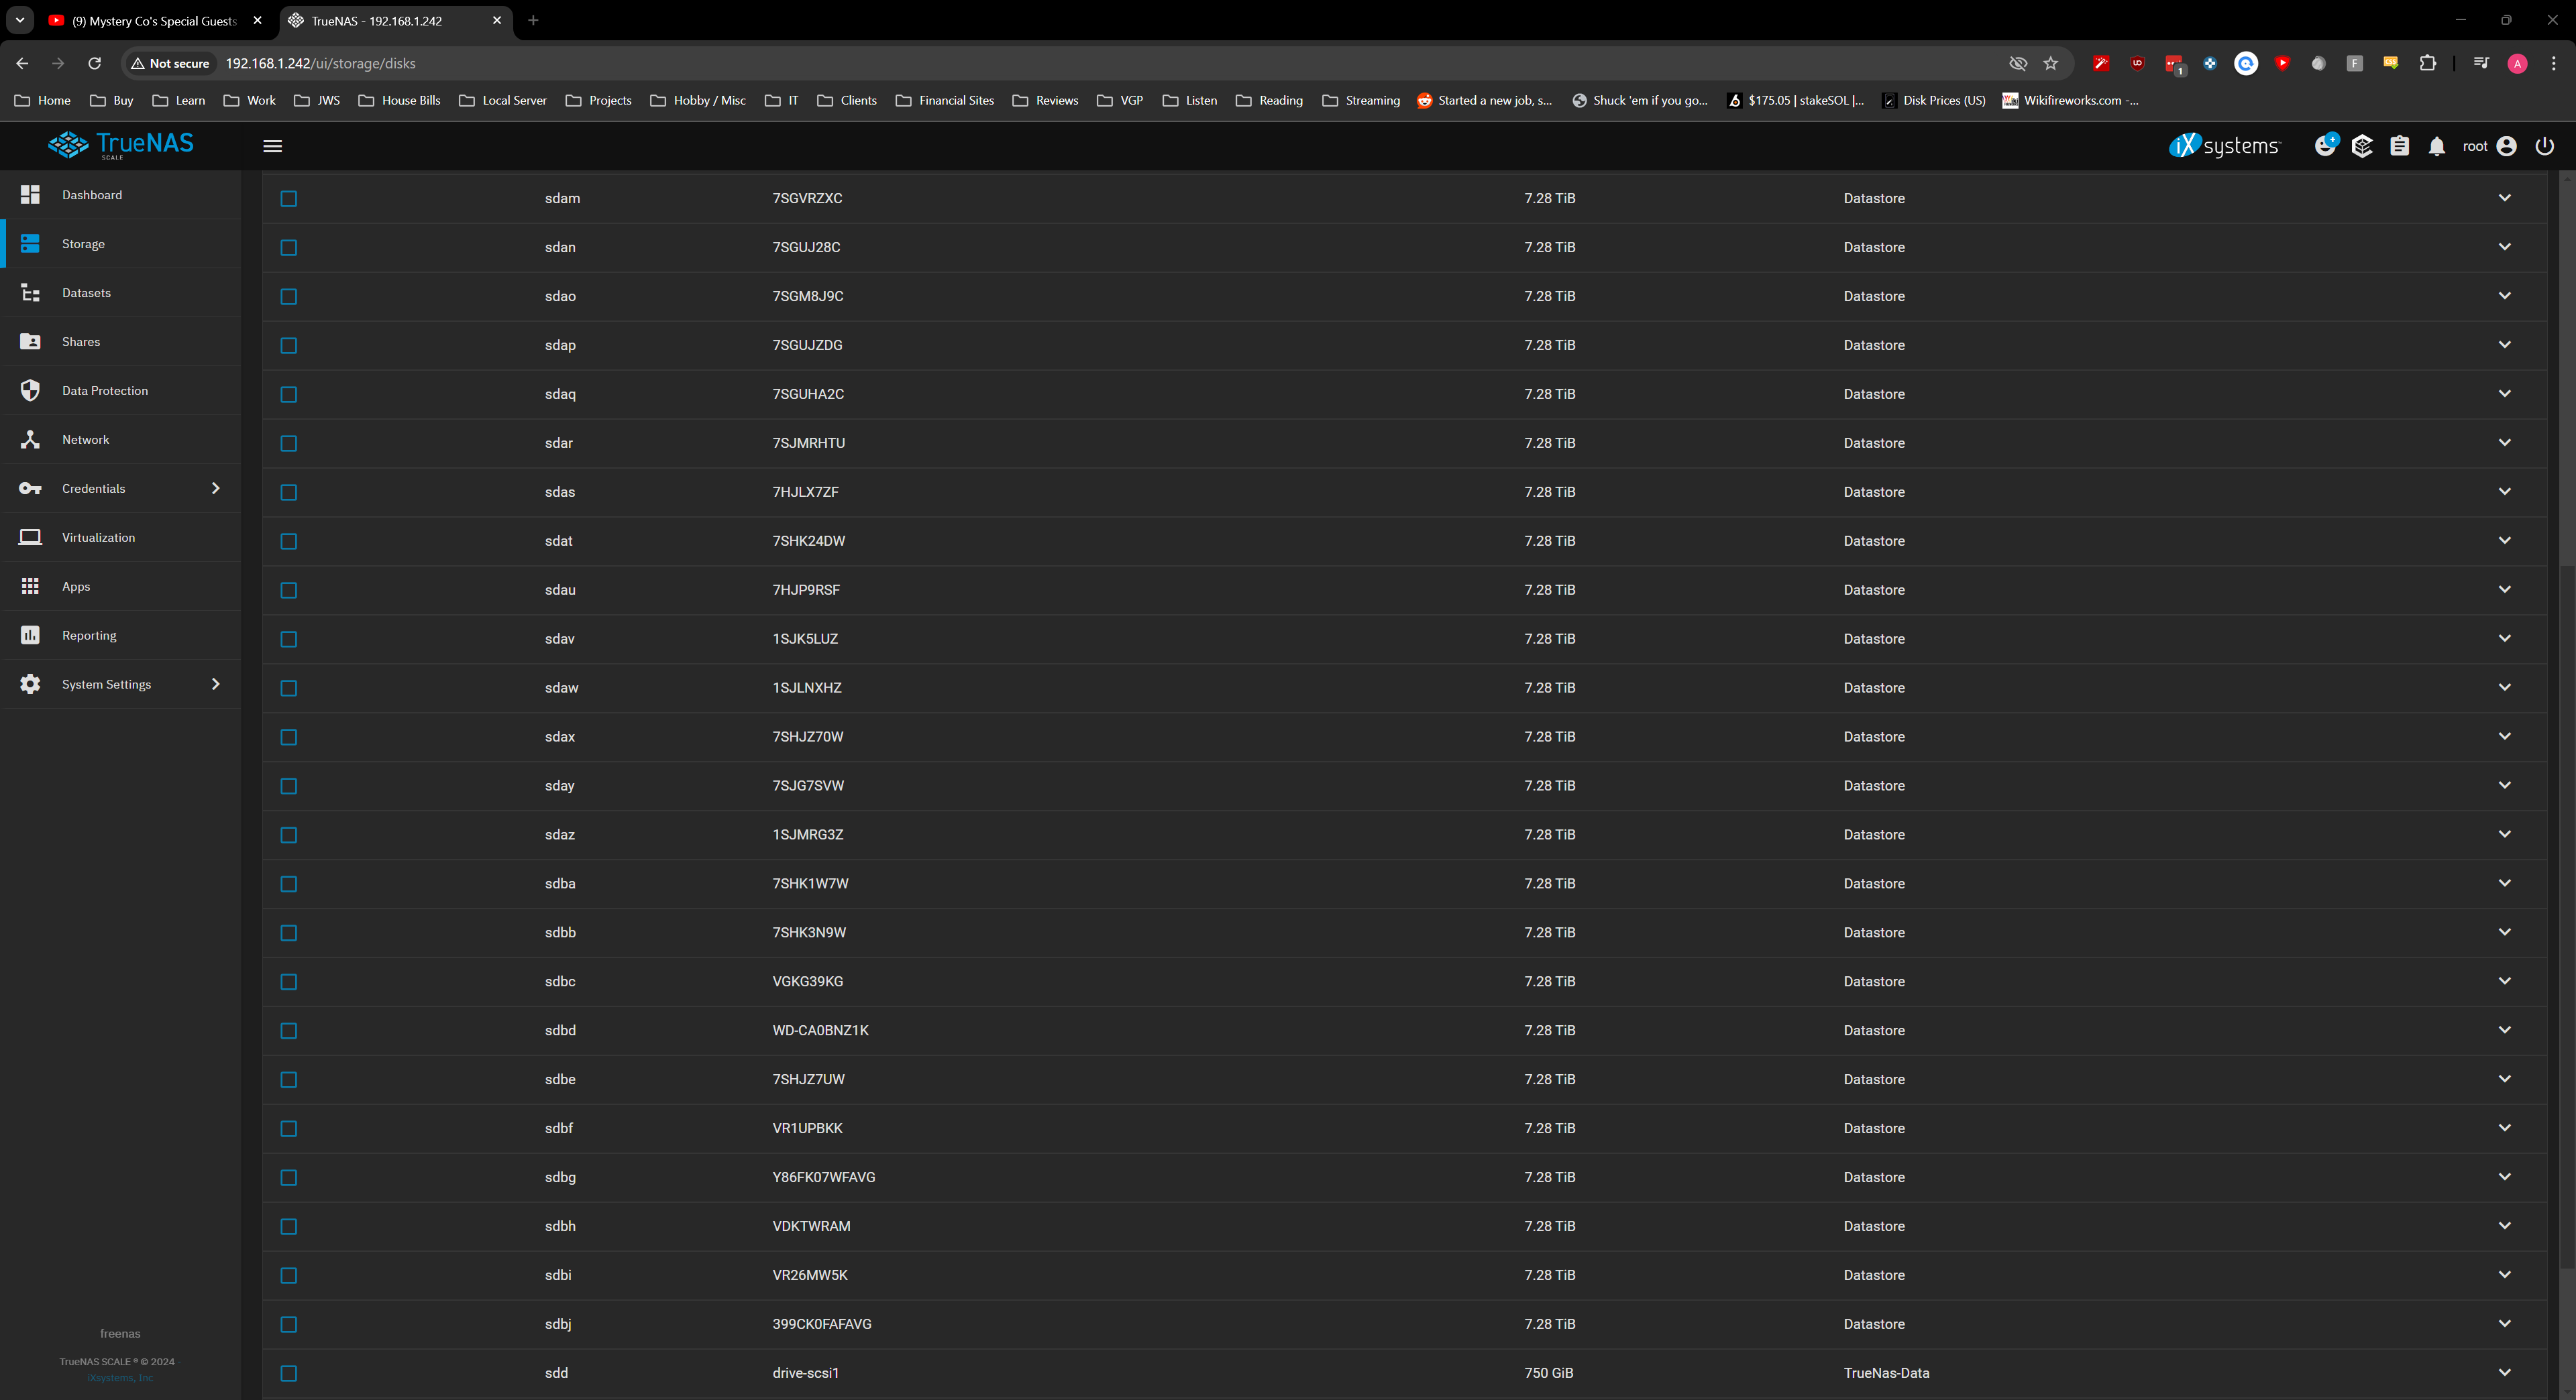The height and width of the screenshot is (1400, 2576).
Task: Open browser extensions puzzle icon
Action: (2428, 63)
